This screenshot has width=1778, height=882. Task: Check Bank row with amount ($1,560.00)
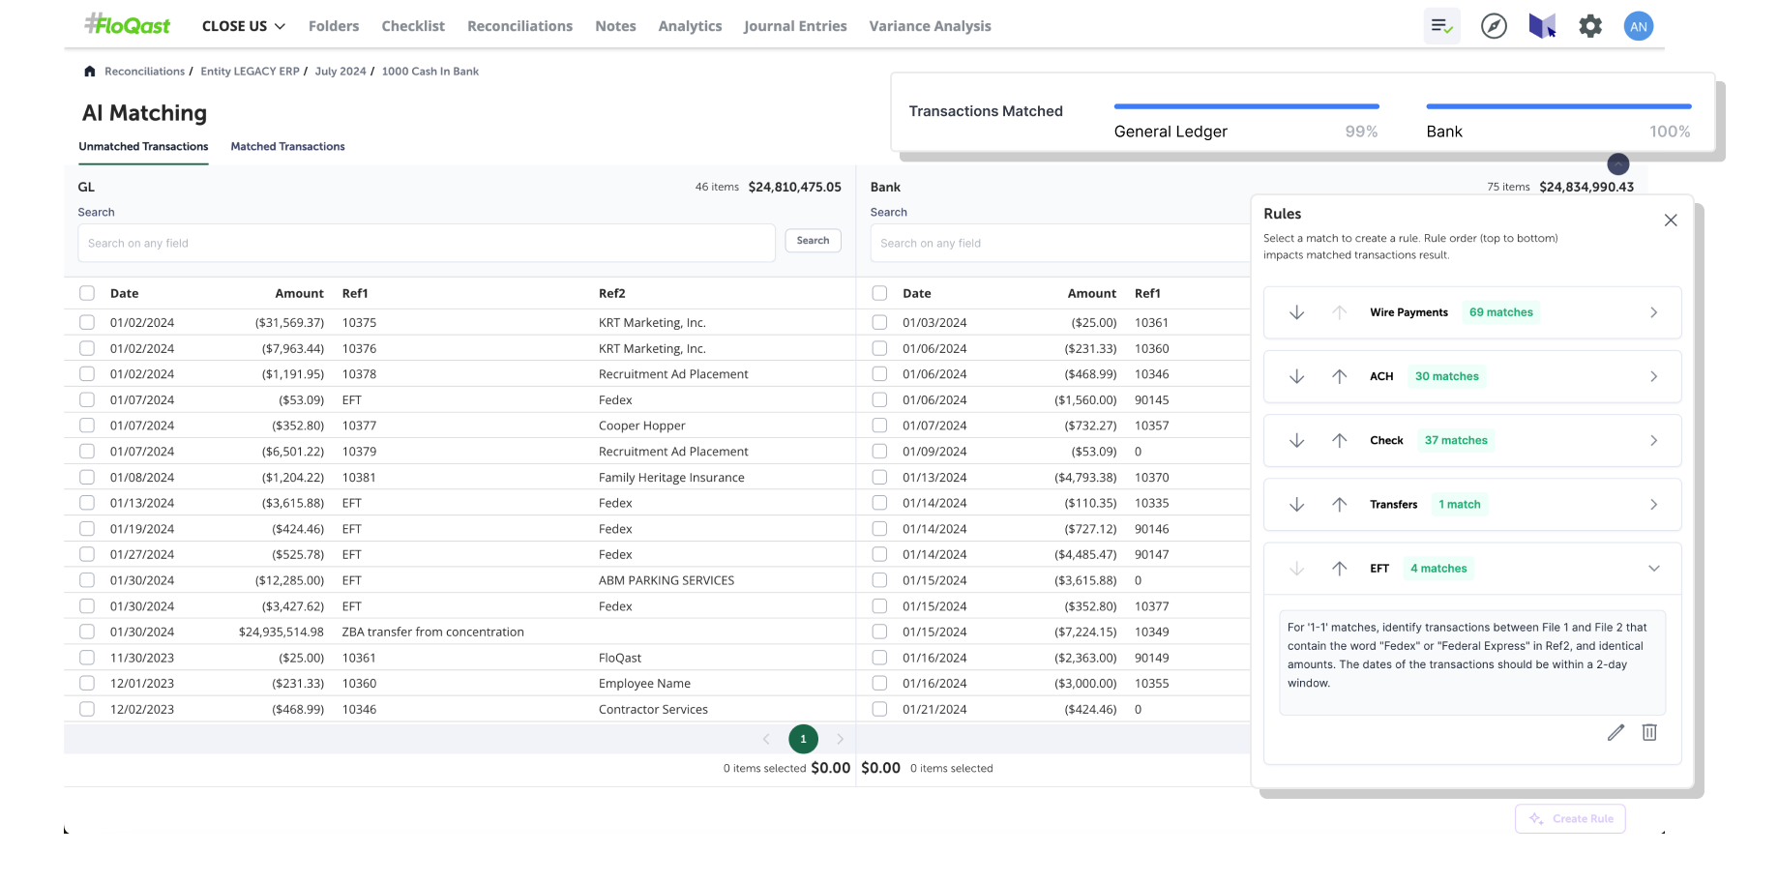point(879,399)
